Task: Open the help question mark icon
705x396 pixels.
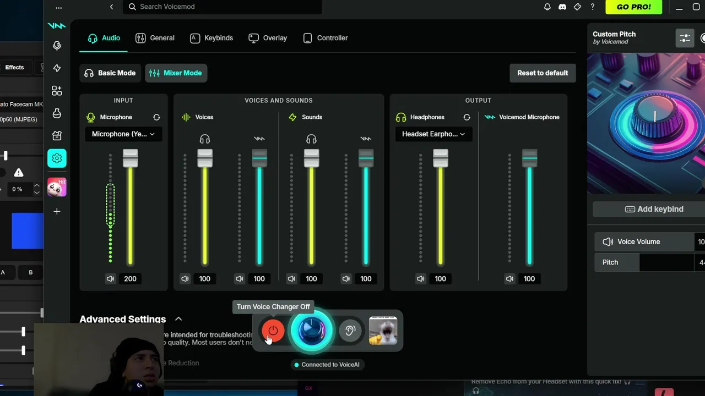Action: [x=593, y=7]
